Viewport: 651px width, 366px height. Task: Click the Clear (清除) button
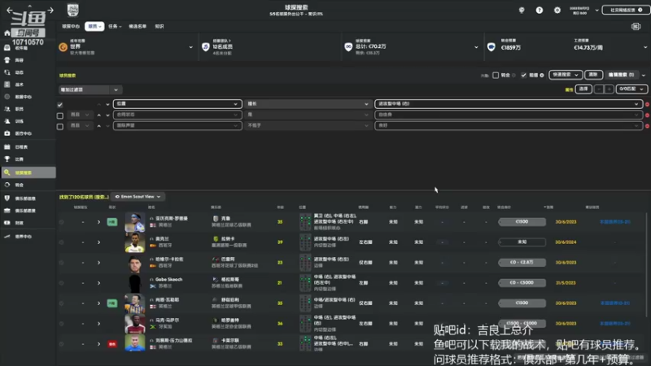click(x=593, y=75)
